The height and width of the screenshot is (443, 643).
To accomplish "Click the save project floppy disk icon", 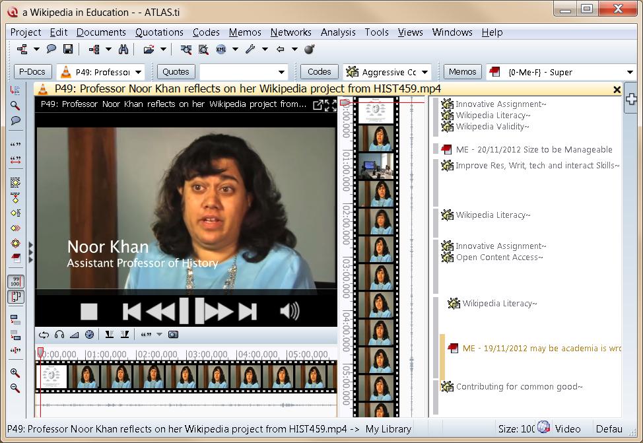I will [x=67, y=50].
